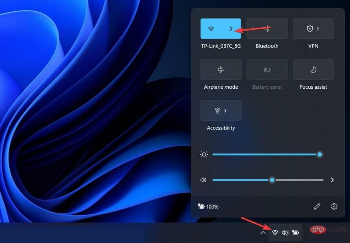Turn on Airplane mode
Screen dimensions: 350x243
pyautogui.click(x=221, y=70)
